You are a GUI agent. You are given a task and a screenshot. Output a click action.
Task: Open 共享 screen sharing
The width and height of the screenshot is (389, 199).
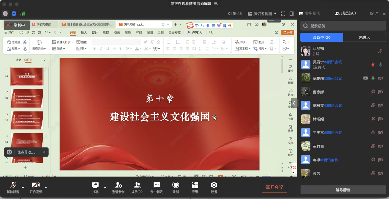[x=95, y=187]
